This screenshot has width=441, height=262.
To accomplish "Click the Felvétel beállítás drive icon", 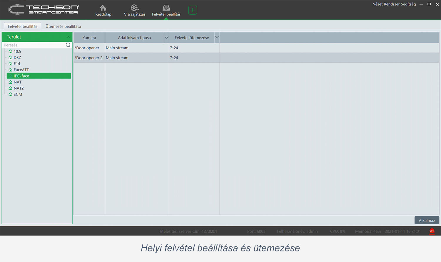I will click(166, 8).
